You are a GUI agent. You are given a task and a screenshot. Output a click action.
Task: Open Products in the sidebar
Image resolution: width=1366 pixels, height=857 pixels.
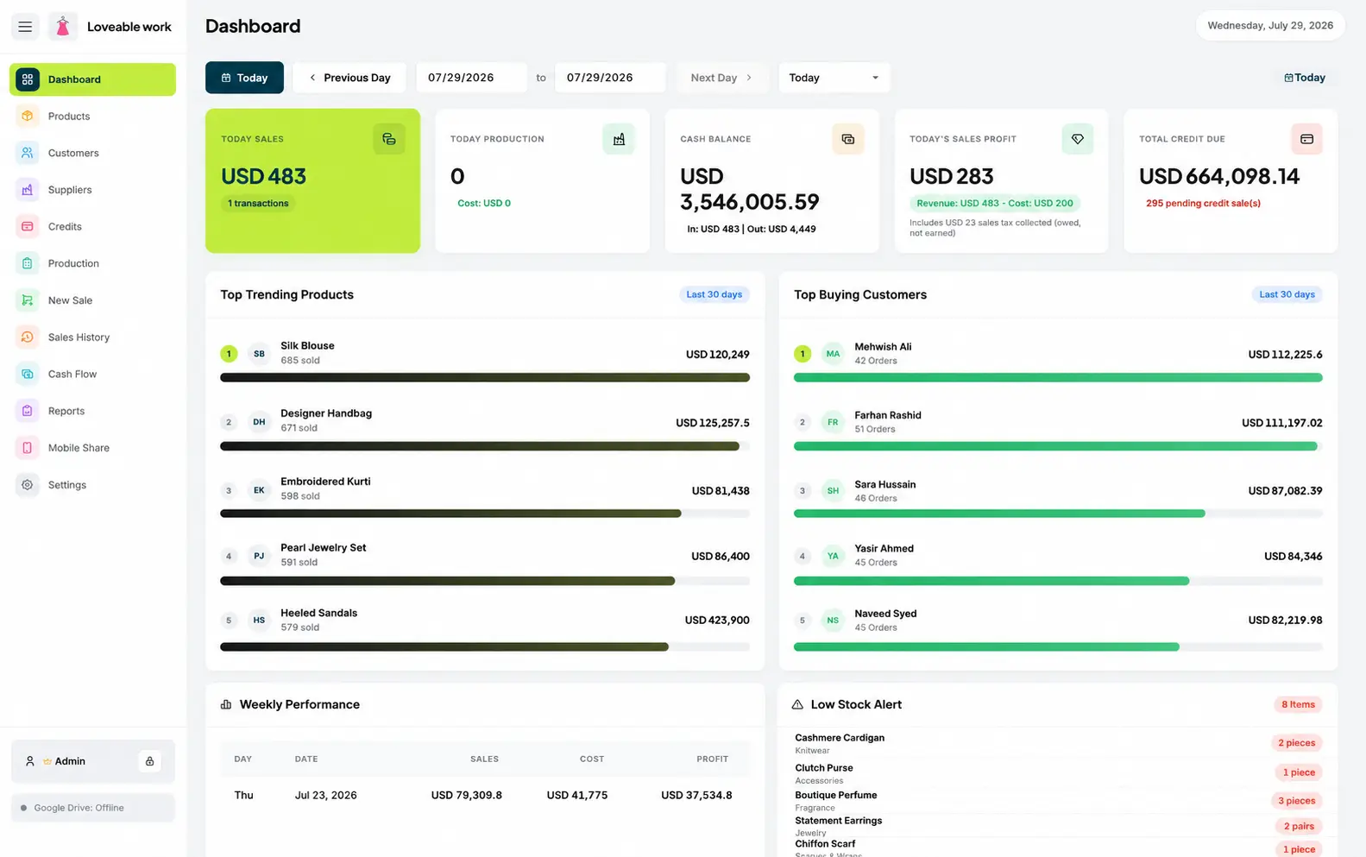point(92,116)
